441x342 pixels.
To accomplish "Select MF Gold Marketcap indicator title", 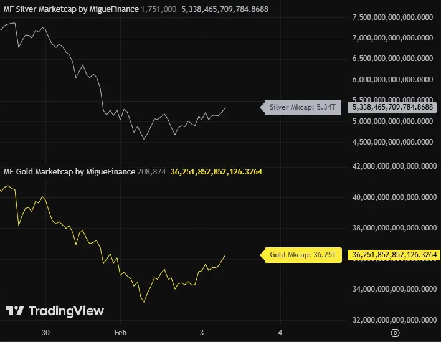I will (x=69, y=172).
